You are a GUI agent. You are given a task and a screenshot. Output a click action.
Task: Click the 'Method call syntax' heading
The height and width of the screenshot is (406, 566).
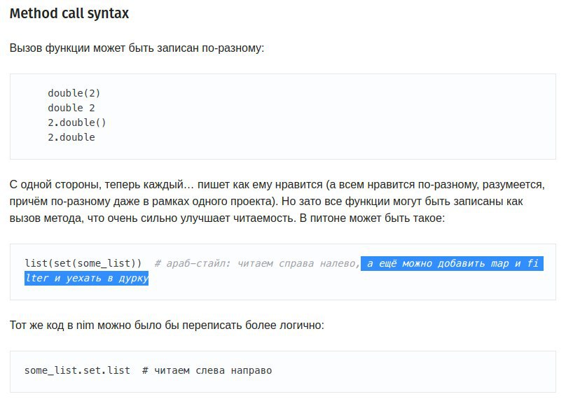[x=69, y=14]
